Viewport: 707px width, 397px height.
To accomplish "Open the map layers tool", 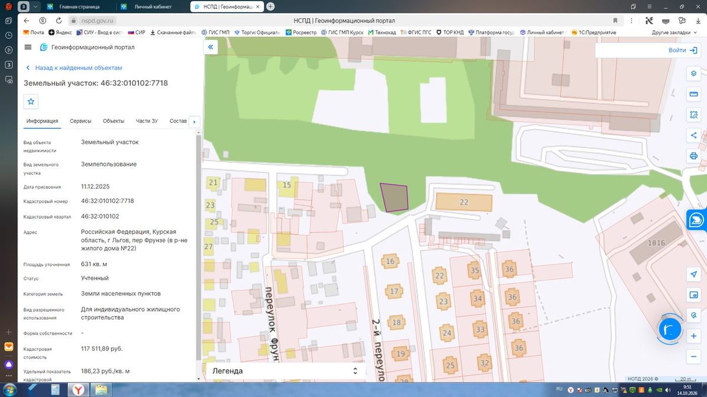I will 693,74.
